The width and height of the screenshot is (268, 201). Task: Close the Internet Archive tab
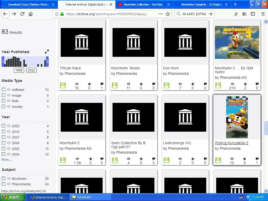point(111,4)
